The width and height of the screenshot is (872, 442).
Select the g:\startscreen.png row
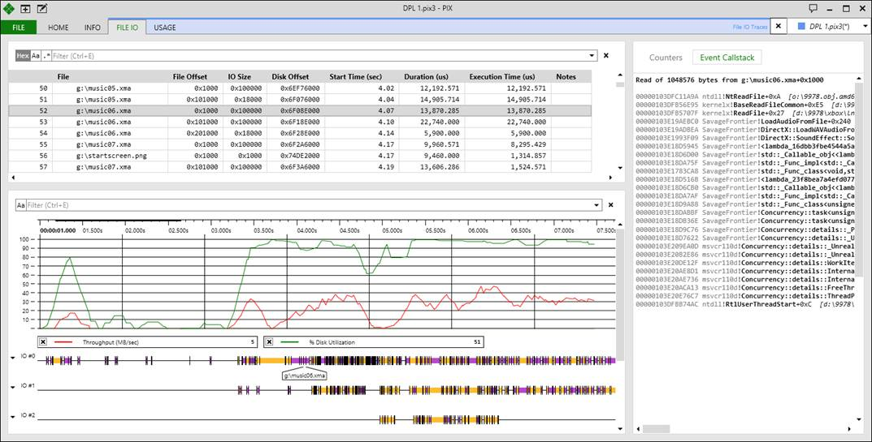pos(300,156)
